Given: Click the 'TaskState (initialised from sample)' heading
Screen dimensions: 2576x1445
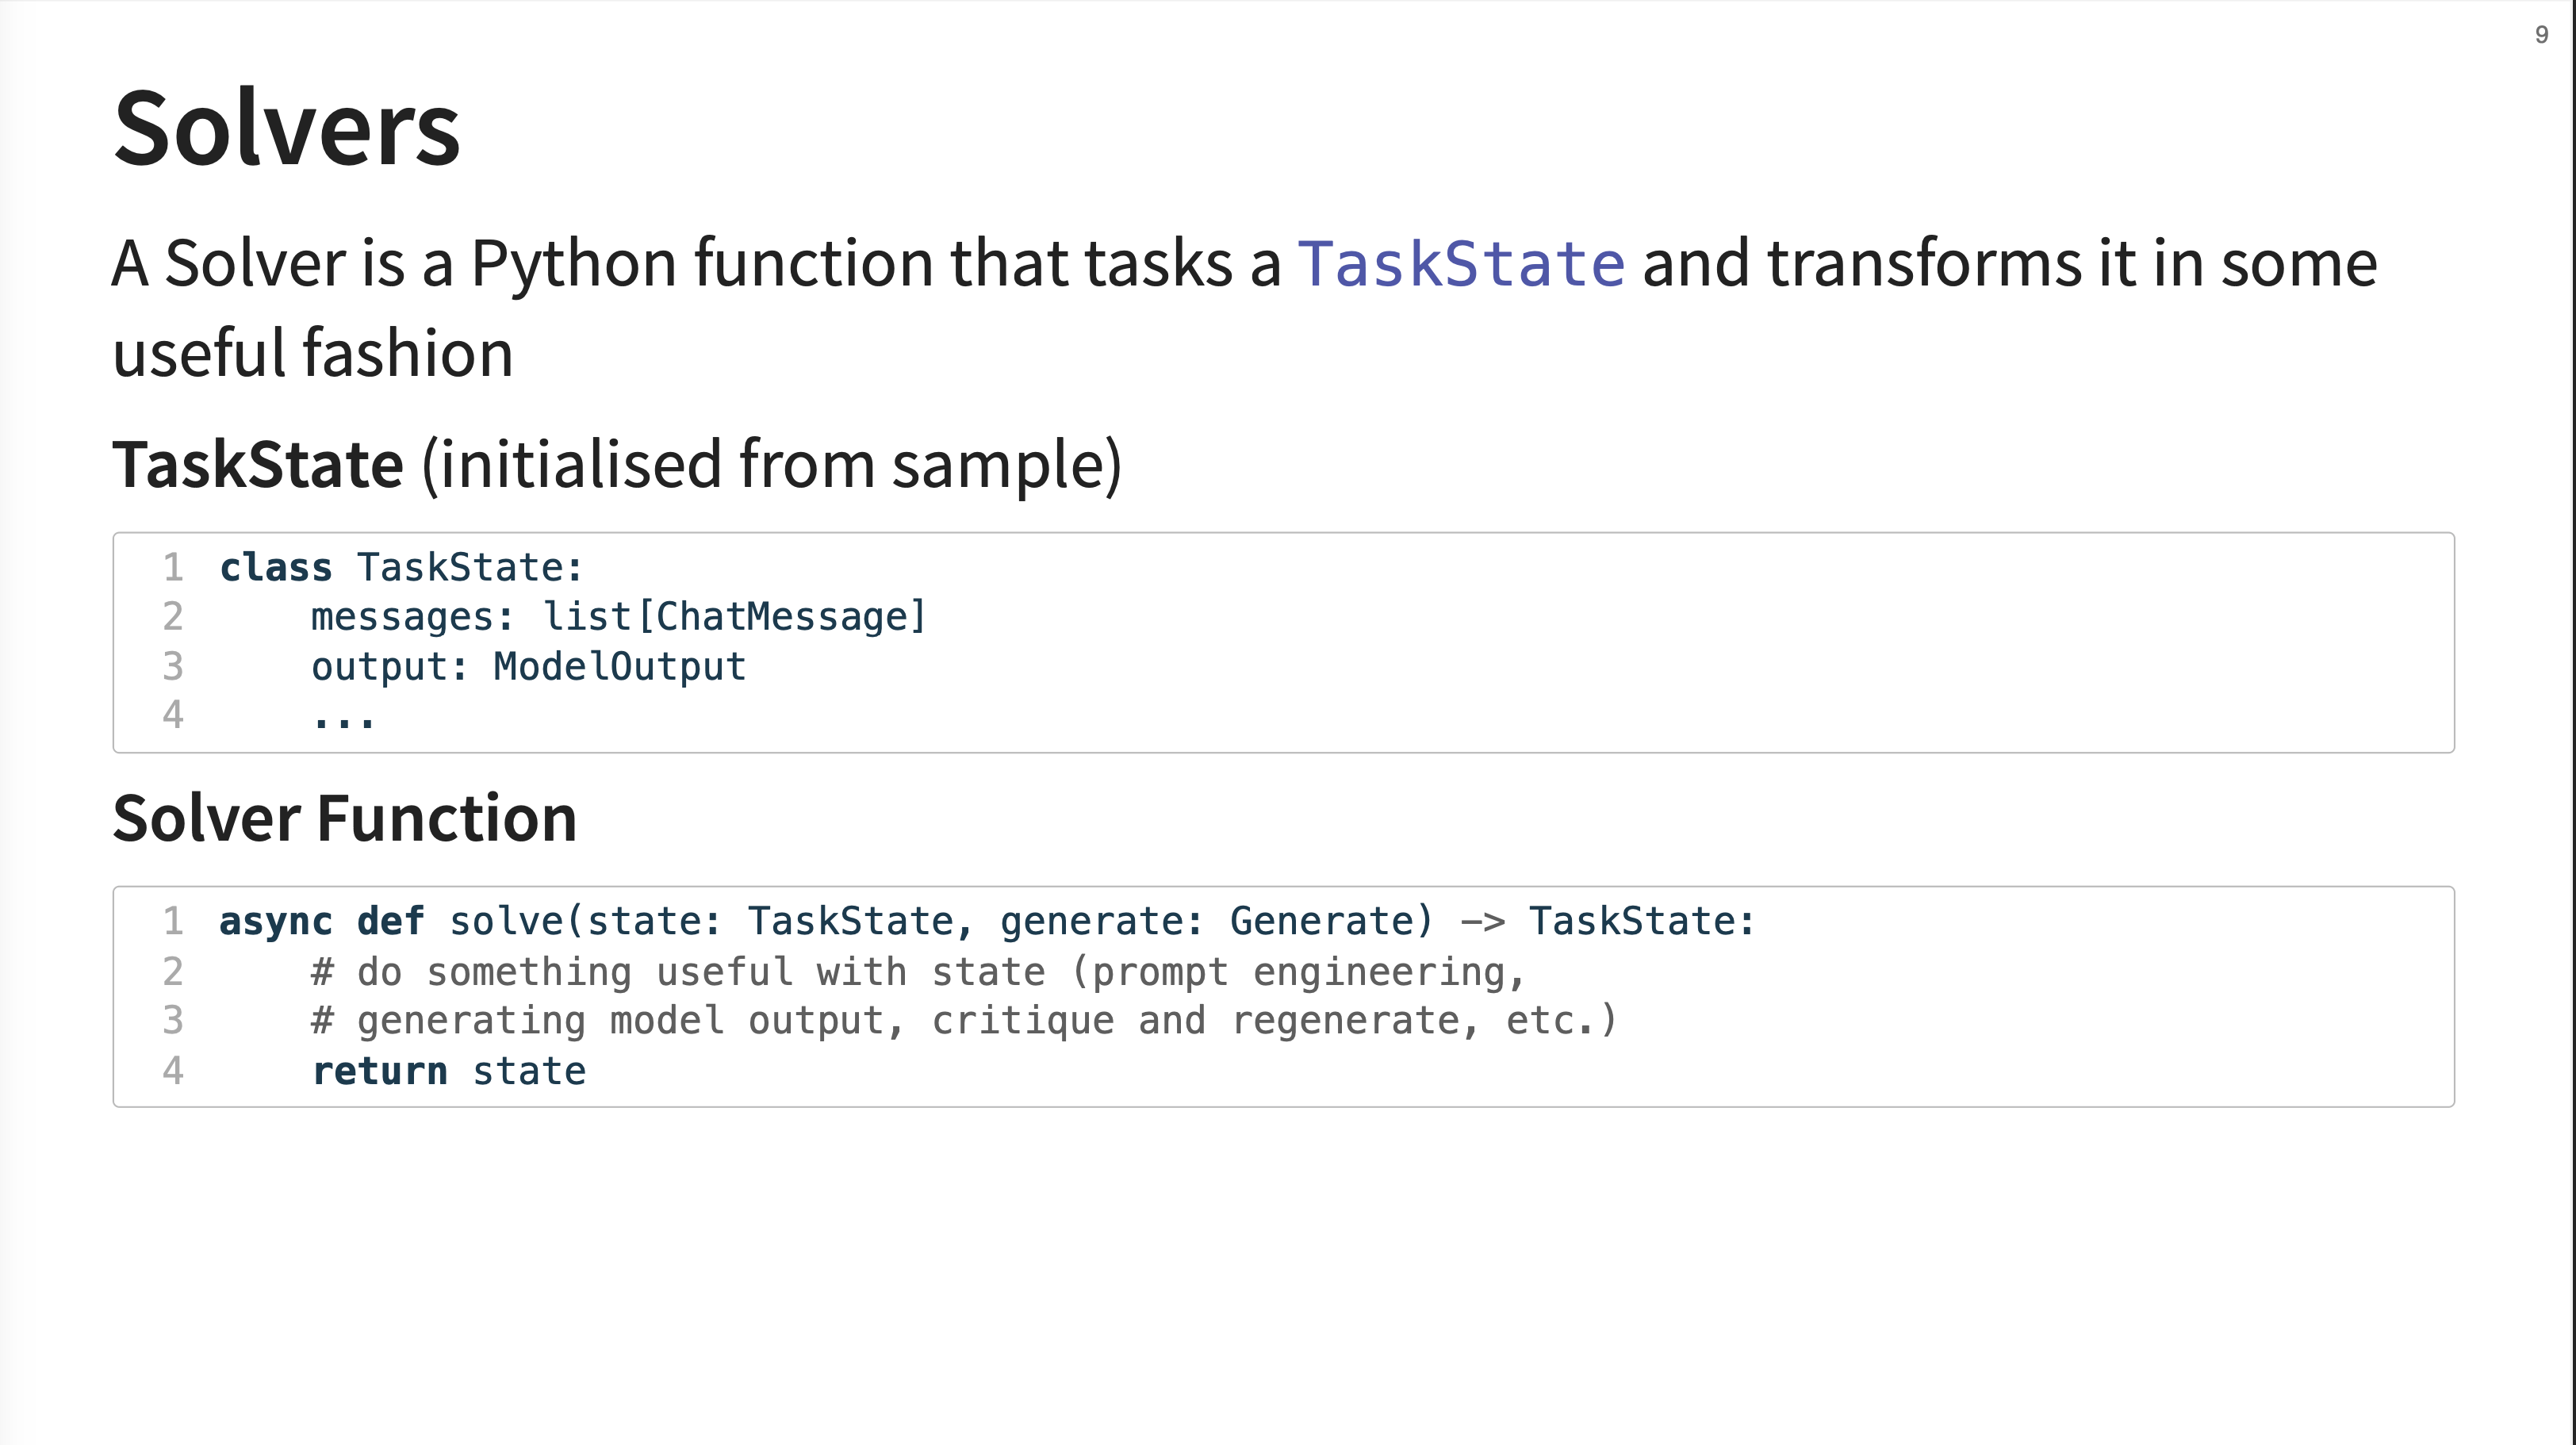Looking at the screenshot, I should tap(617, 465).
